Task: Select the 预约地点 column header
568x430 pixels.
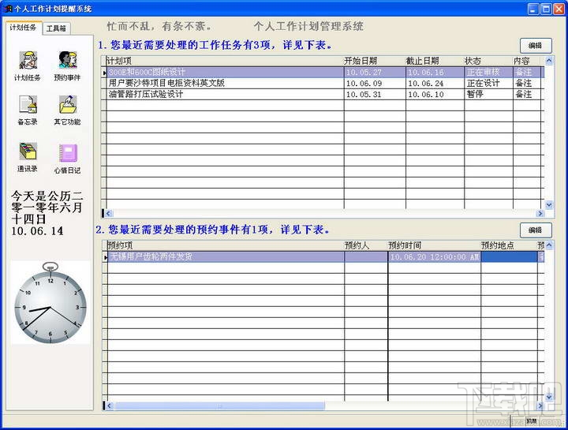Action: [x=509, y=245]
